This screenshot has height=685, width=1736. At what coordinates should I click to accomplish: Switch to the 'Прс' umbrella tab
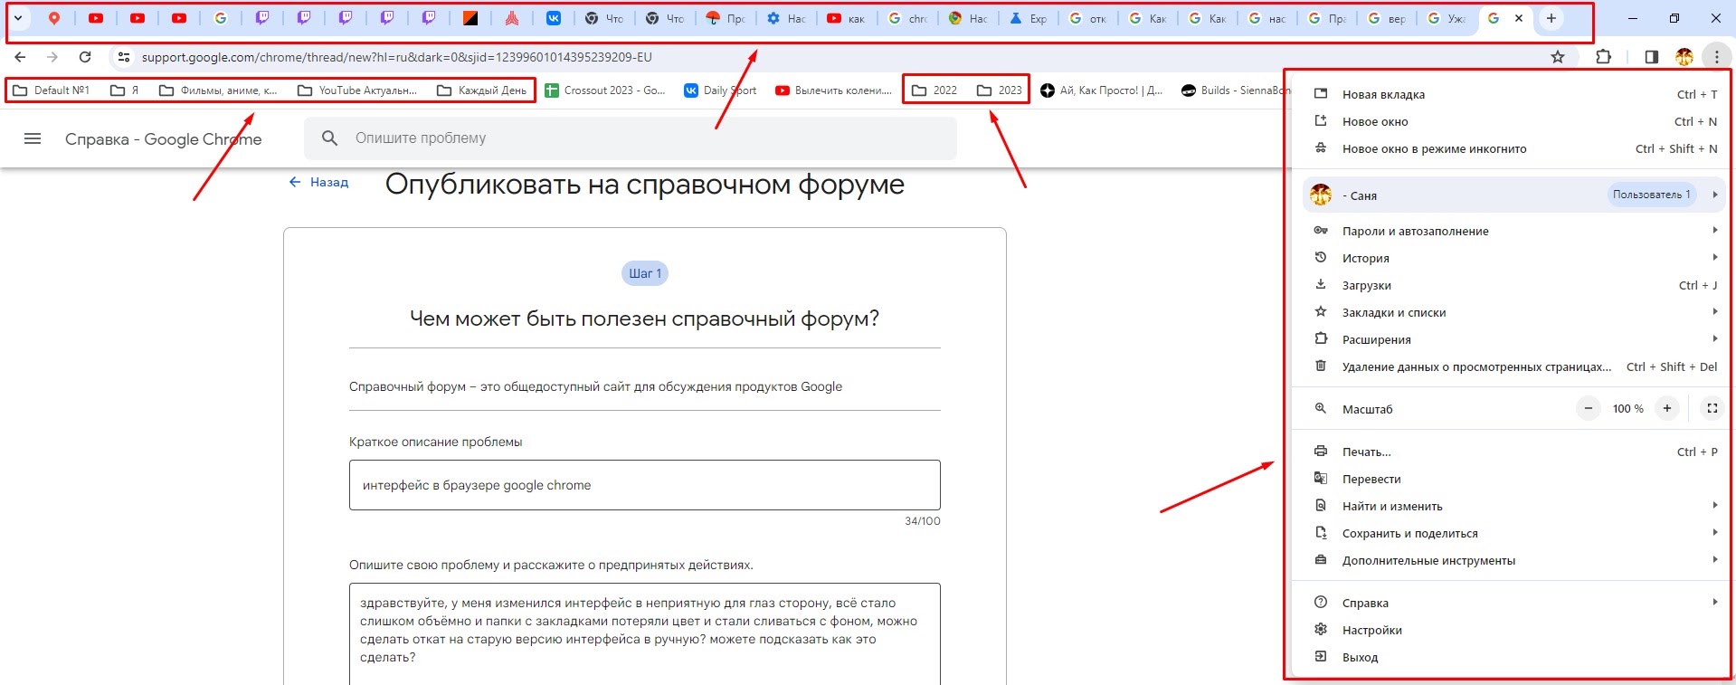coord(726,18)
